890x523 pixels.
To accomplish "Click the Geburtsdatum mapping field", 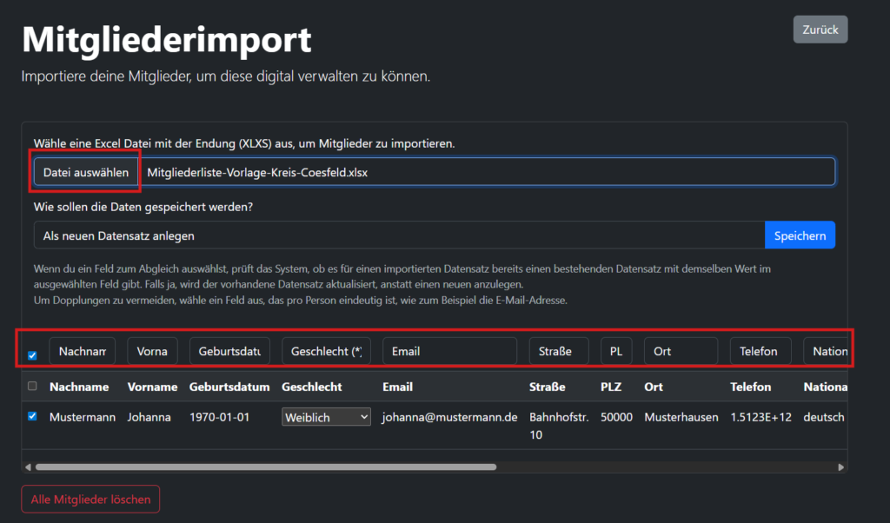I will (x=229, y=351).
